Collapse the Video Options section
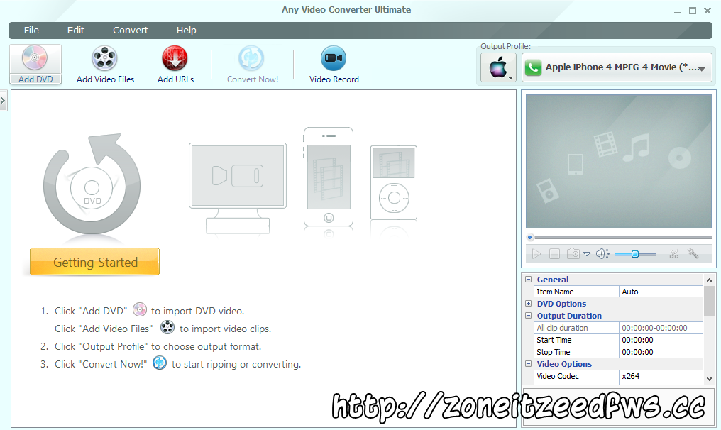 [x=529, y=364]
